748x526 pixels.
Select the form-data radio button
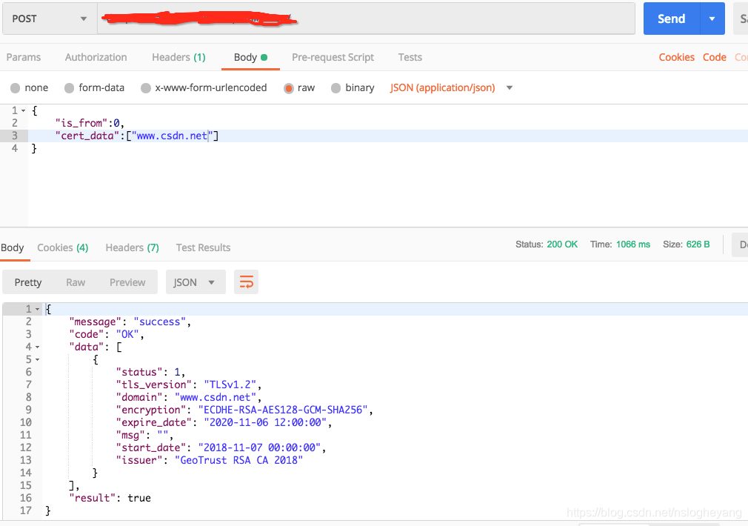pyautogui.click(x=69, y=88)
